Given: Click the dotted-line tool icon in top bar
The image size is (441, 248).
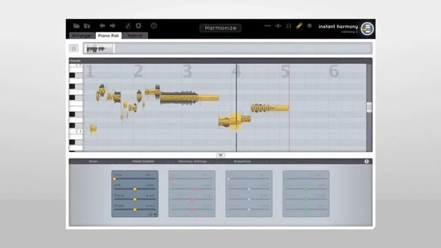Looking at the screenshot, I should 267,26.
